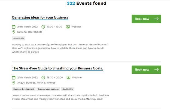The width and height of the screenshot is (170, 109).
Task: Select the Growing your business tag
Action: tap(48, 89)
